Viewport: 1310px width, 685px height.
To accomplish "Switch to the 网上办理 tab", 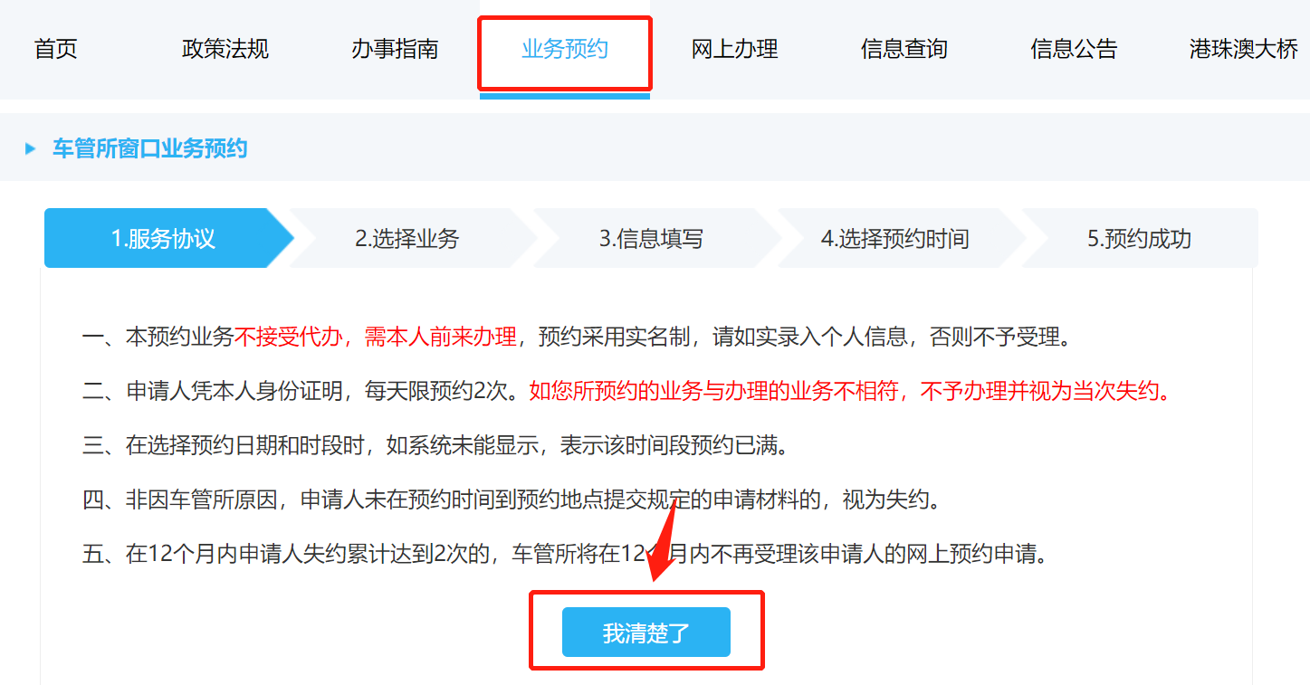I will 735,49.
